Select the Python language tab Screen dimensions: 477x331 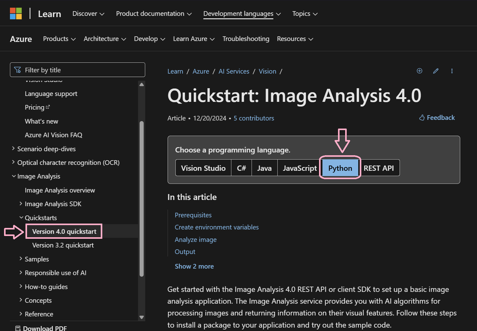click(x=340, y=168)
